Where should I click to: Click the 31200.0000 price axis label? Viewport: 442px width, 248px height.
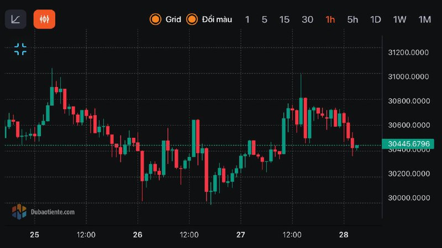408,53
